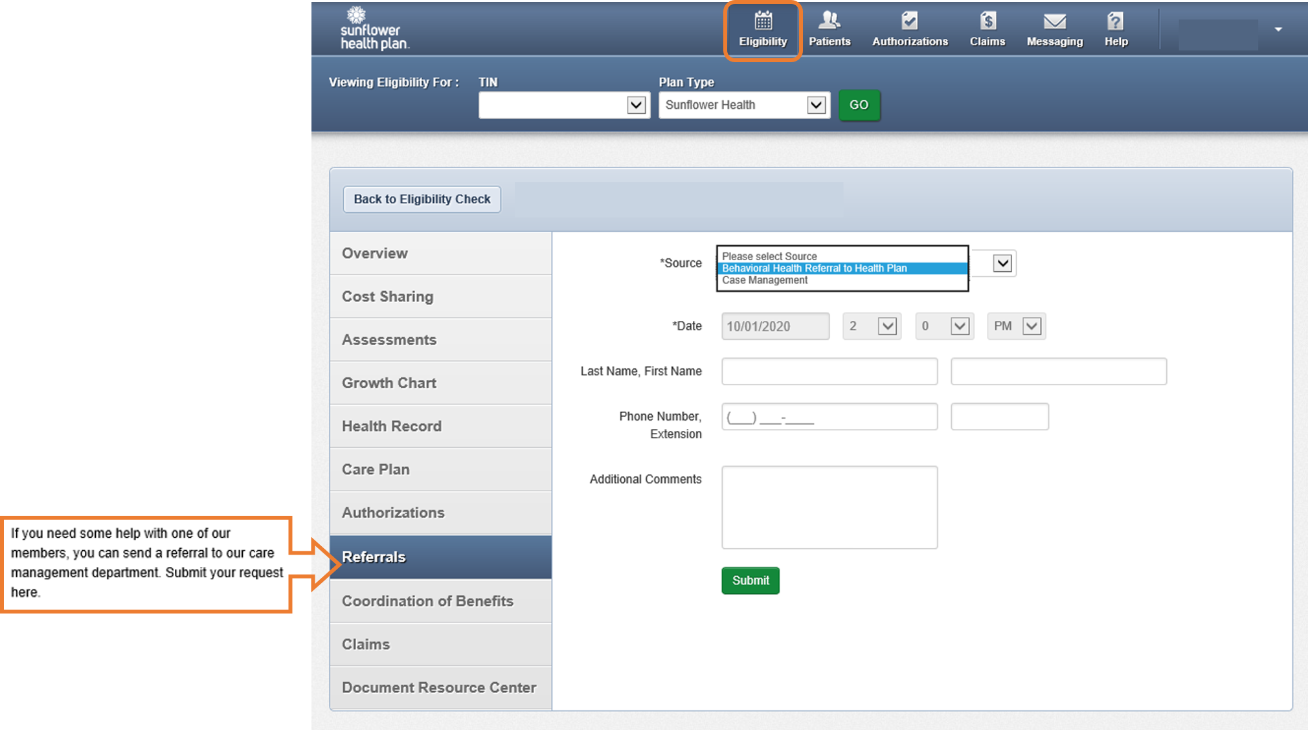Click the Help question mark icon
This screenshot has width=1308, height=730.
(x=1115, y=21)
